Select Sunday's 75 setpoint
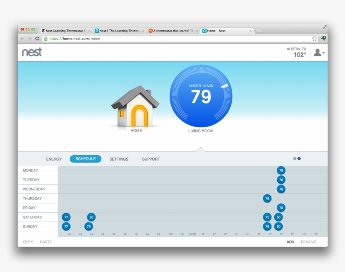The image size is (345, 272). (x=267, y=227)
